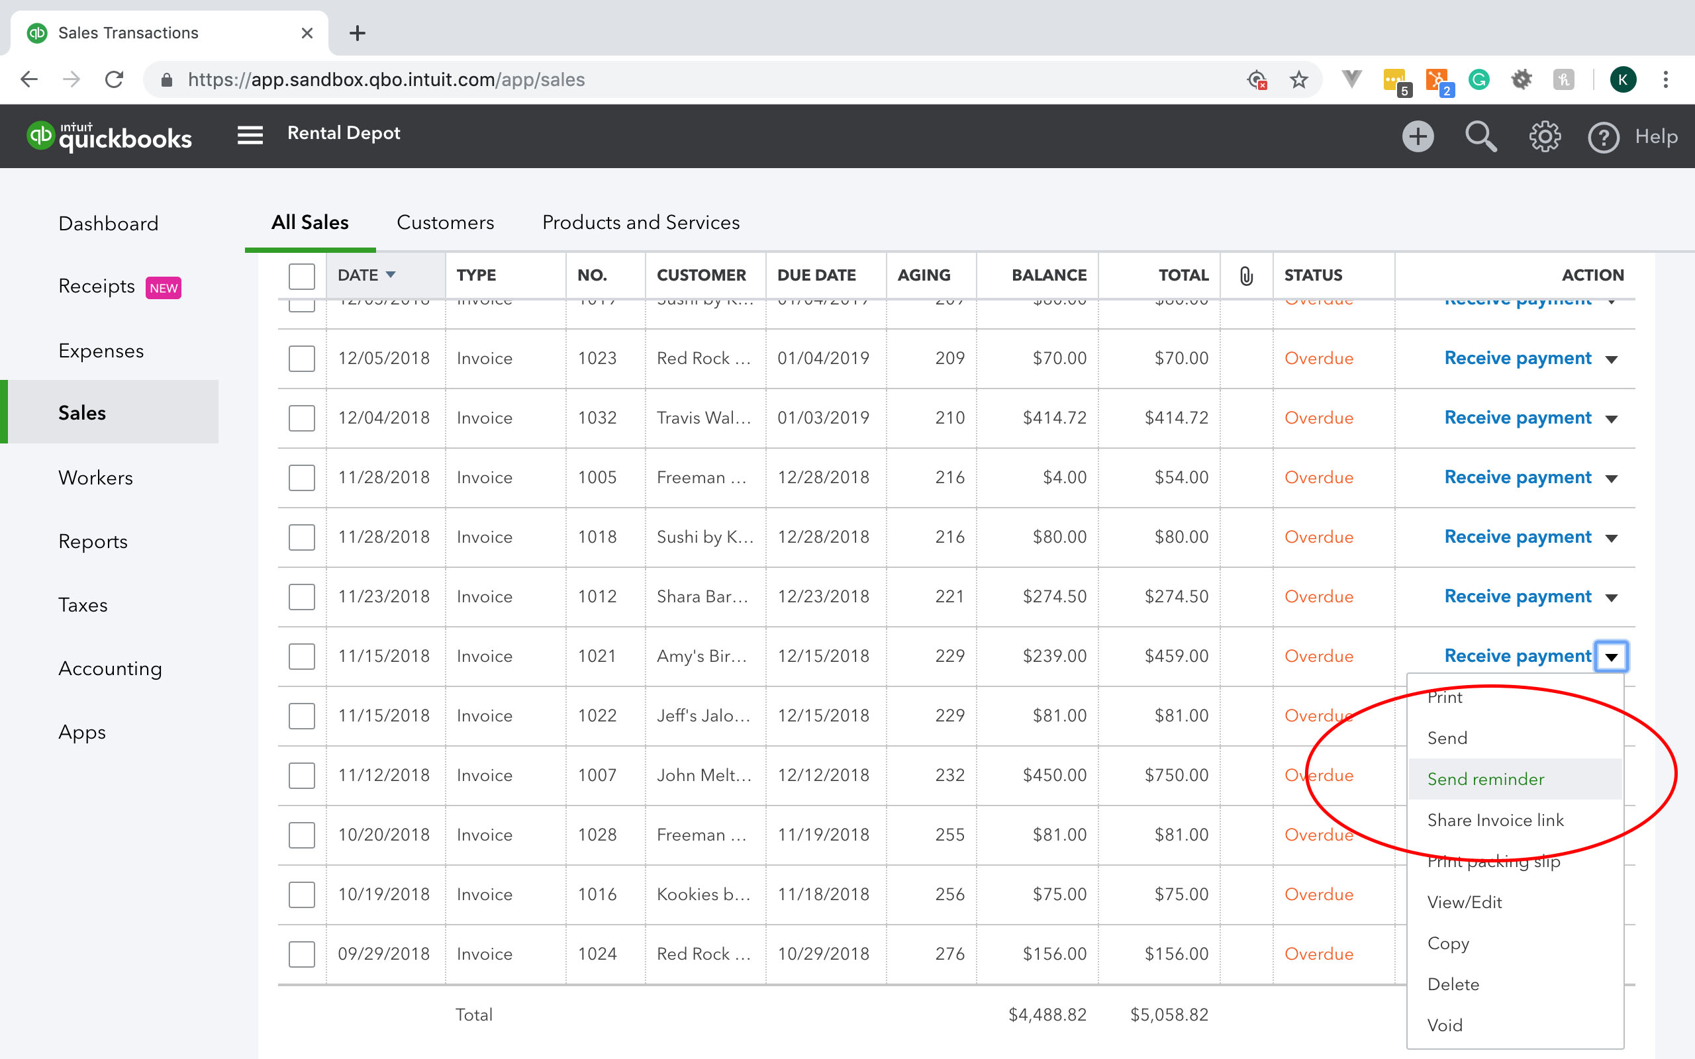
Task: Open the settings gear icon
Action: [1544, 136]
